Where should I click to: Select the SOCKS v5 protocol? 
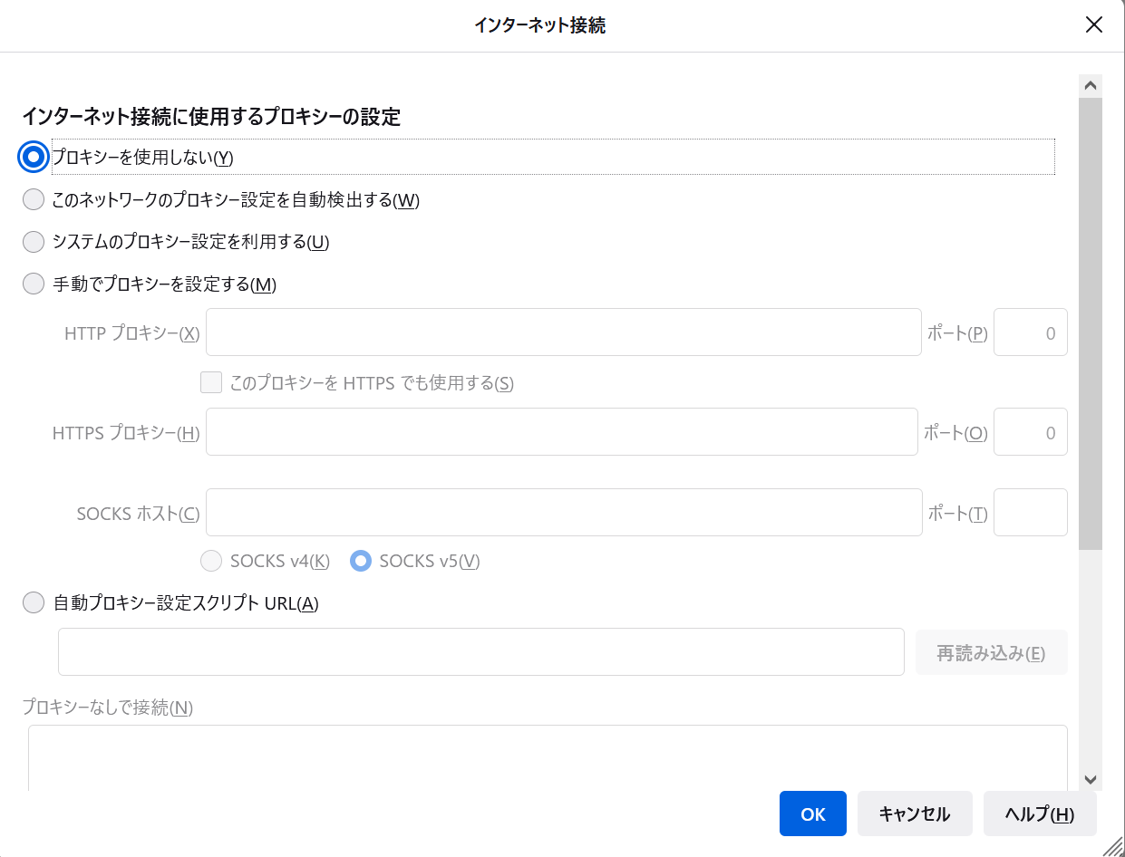point(360,561)
